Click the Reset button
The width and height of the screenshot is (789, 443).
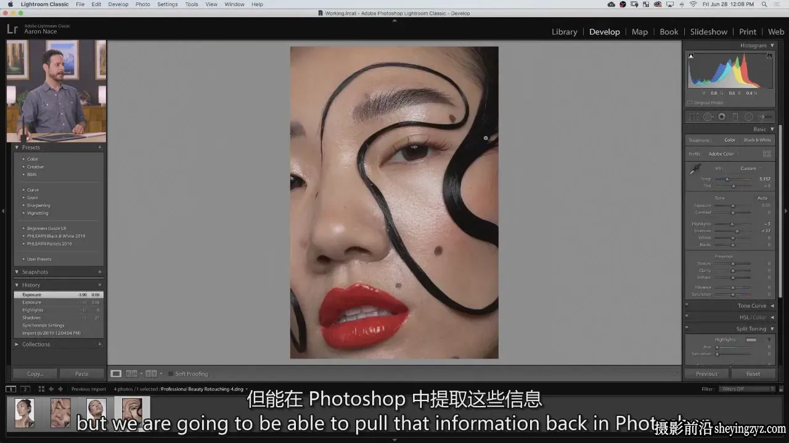753,373
